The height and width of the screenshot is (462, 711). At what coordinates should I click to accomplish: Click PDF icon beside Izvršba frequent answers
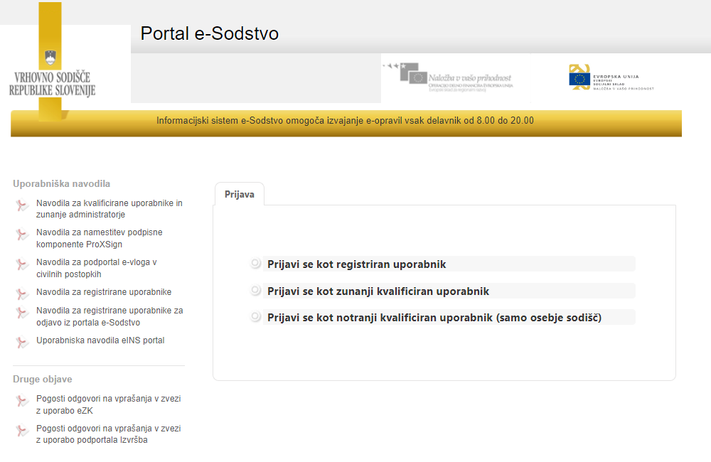[22, 431]
